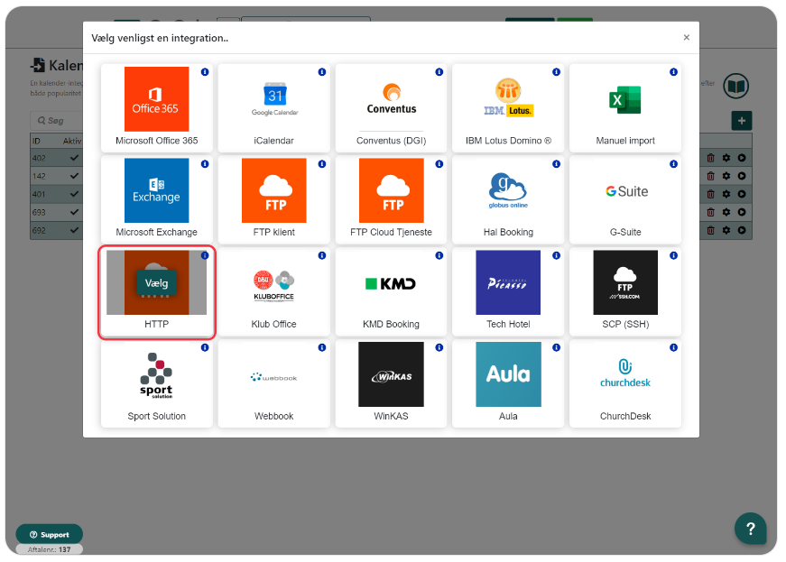Show info about Hal Booking integration
Screen dimensions: 786x562
(x=557, y=164)
